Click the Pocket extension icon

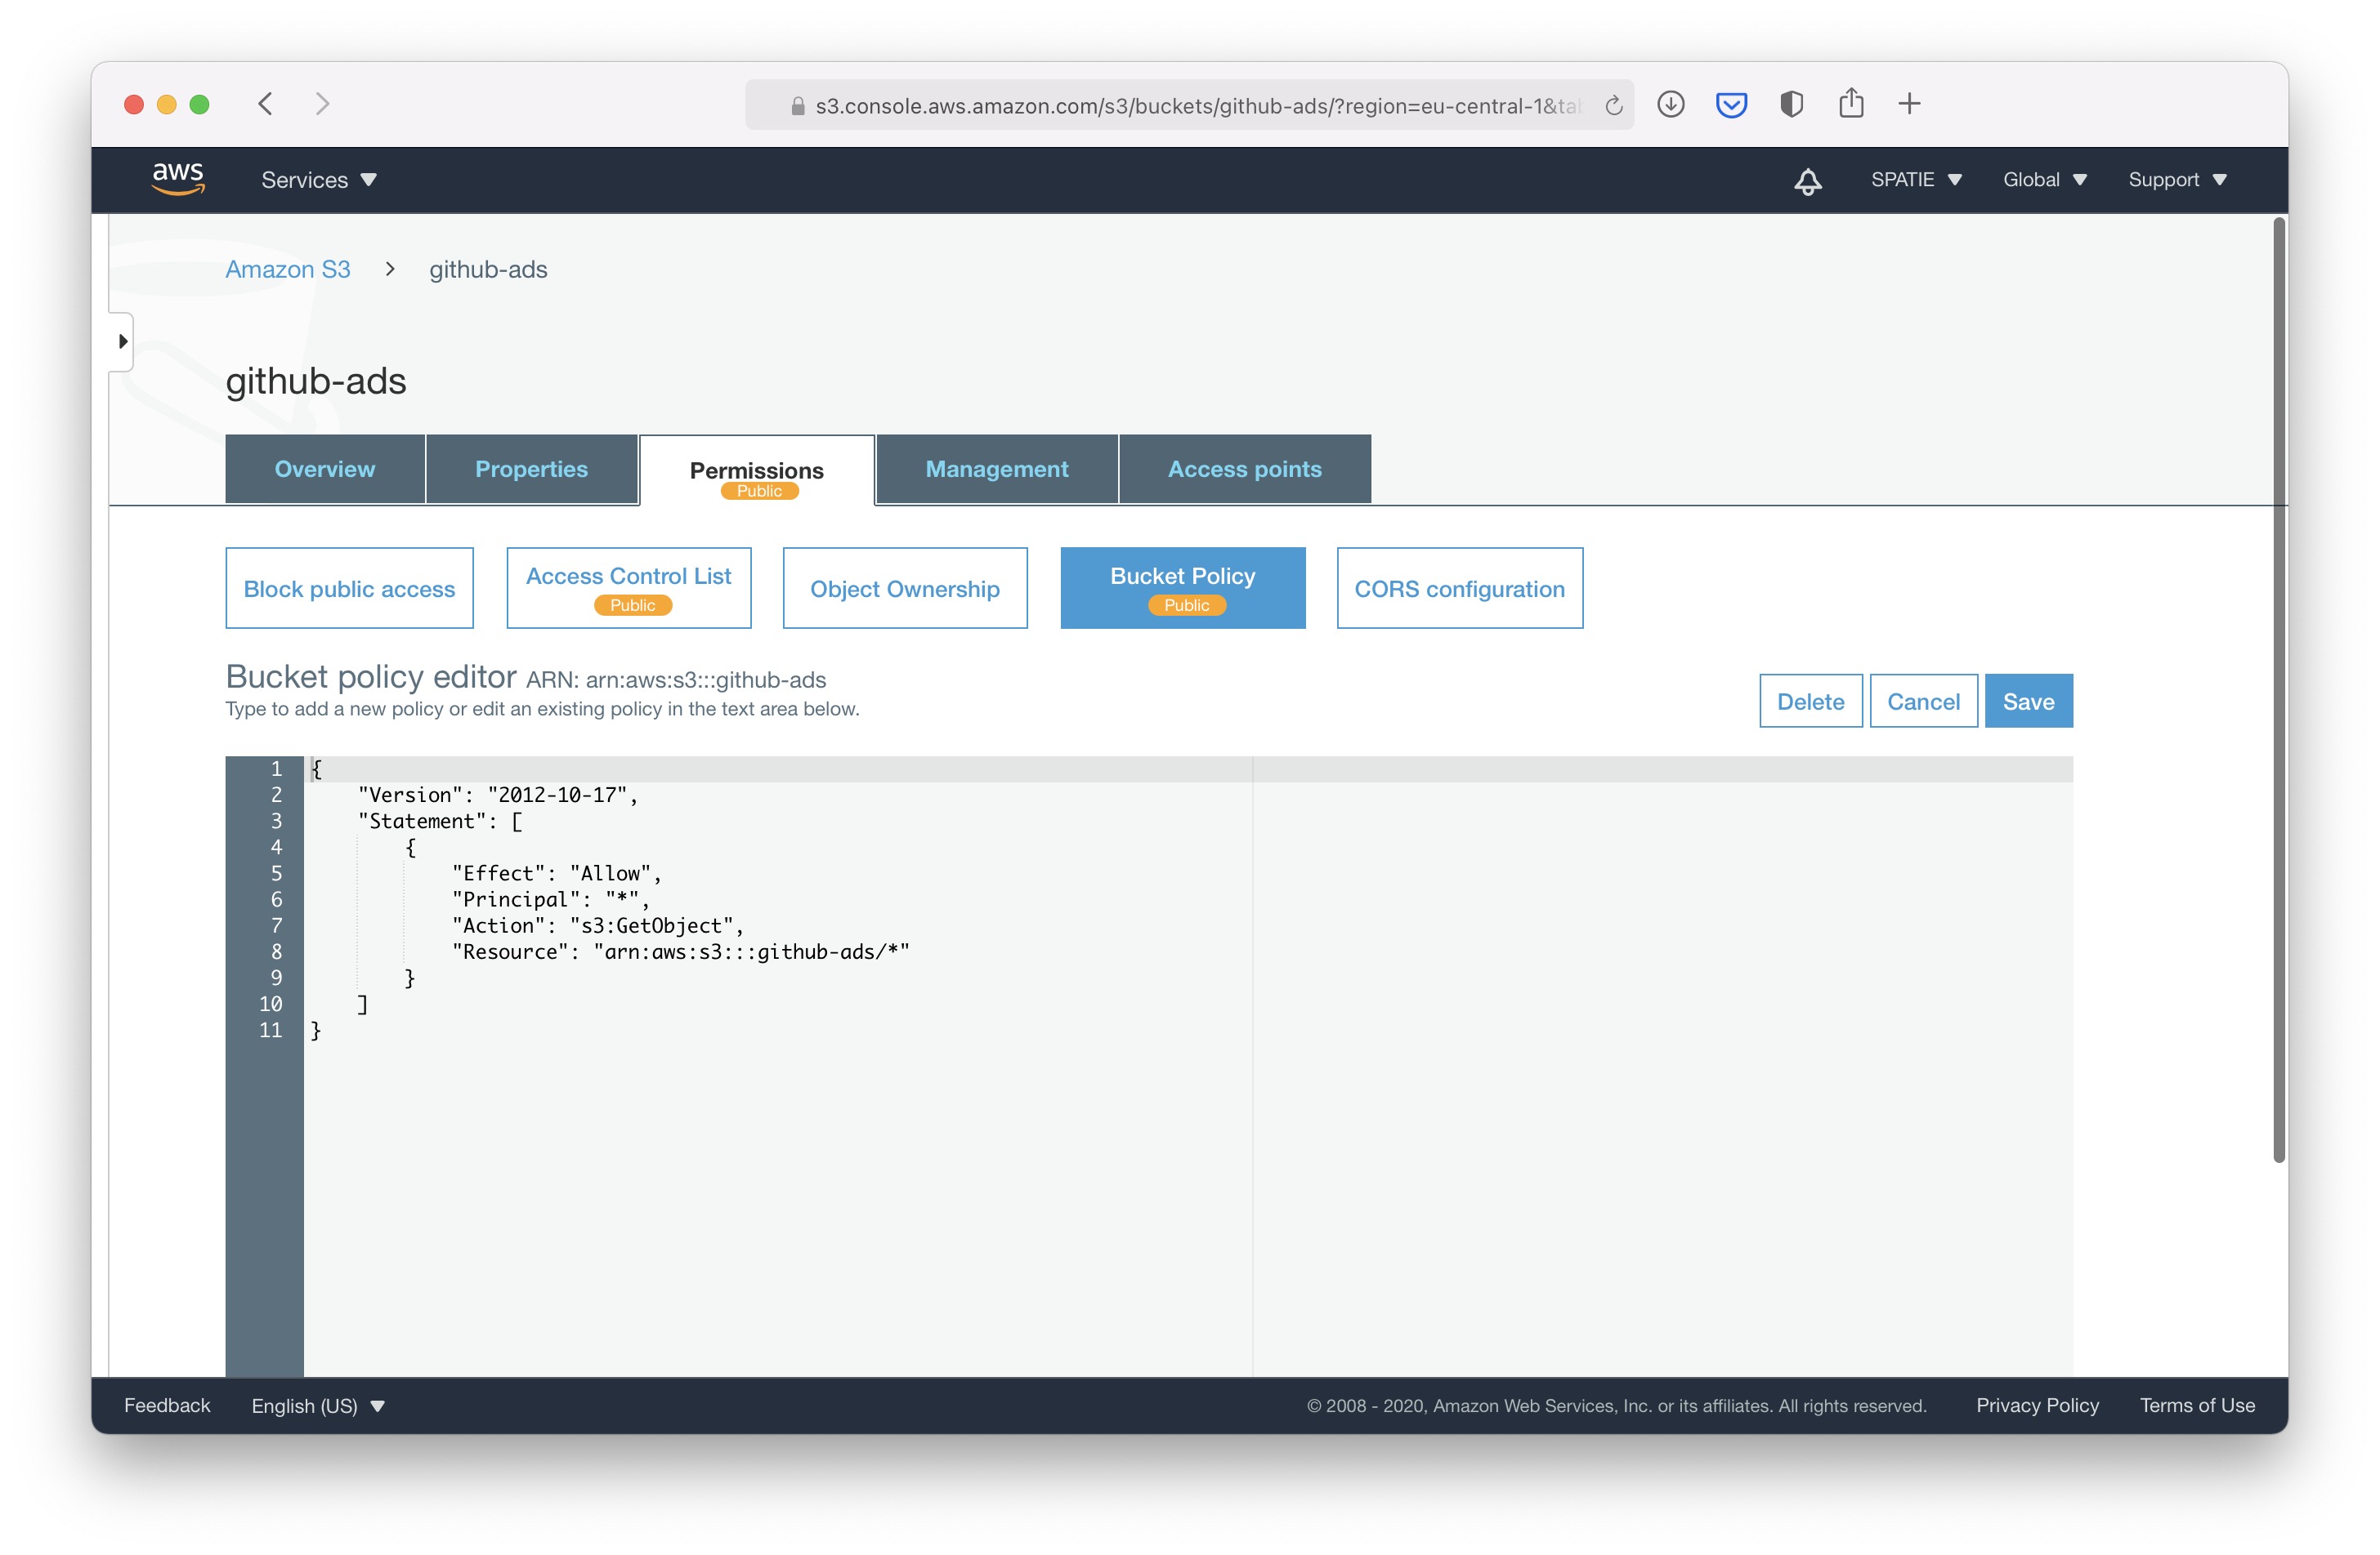tap(1731, 104)
